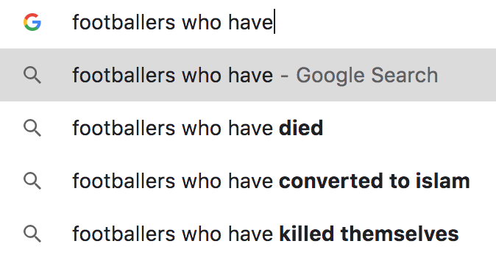Click the word "who" in search box
The height and width of the screenshot is (266, 496).
(202, 23)
